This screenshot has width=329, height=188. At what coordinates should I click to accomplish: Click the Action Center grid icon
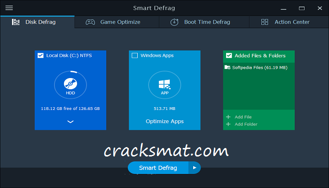pyautogui.click(x=265, y=22)
